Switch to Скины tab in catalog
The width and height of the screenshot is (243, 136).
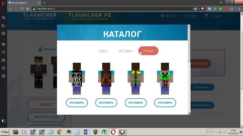pyautogui.click(x=103, y=51)
